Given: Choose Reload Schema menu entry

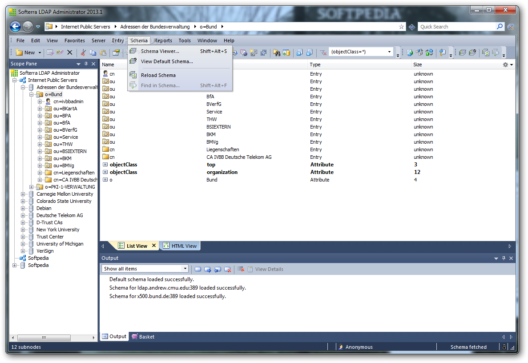Looking at the screenshot, I should pos(180,75).
